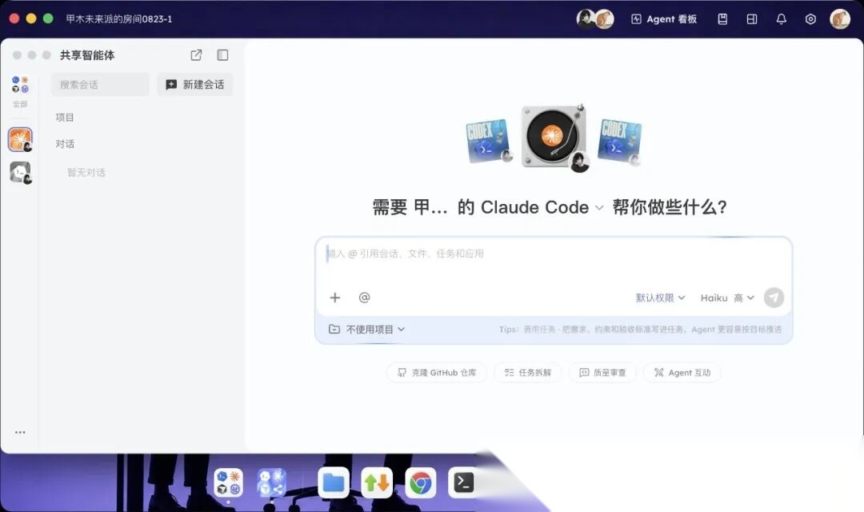Open the Terminal from the dock
The width and height of the screenshot is (864, 512).
[x=463, y=482]
